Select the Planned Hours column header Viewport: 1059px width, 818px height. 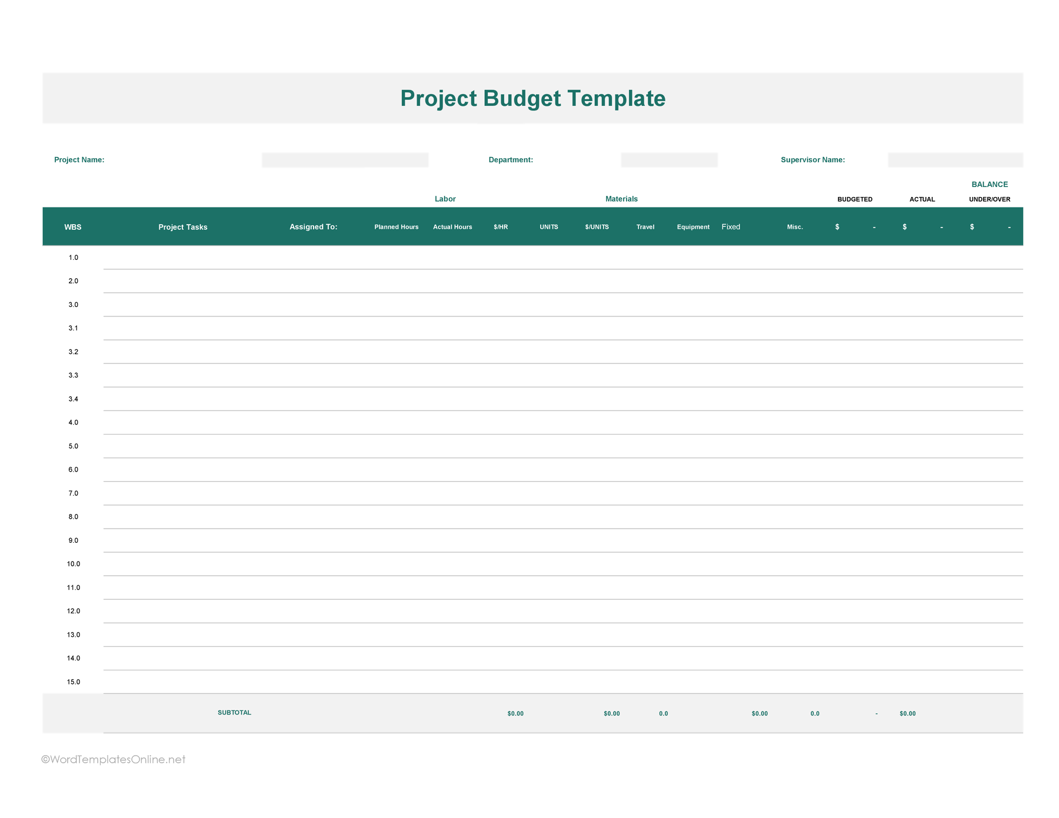(x=397, y=227)
